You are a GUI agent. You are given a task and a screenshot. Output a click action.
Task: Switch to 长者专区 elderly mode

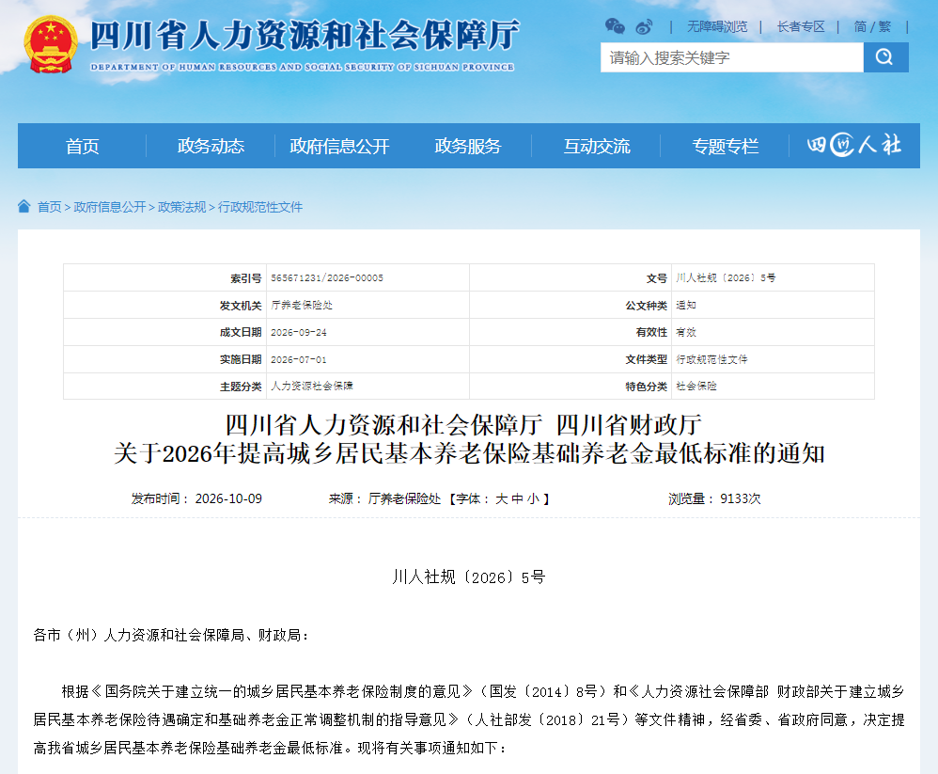801,26
